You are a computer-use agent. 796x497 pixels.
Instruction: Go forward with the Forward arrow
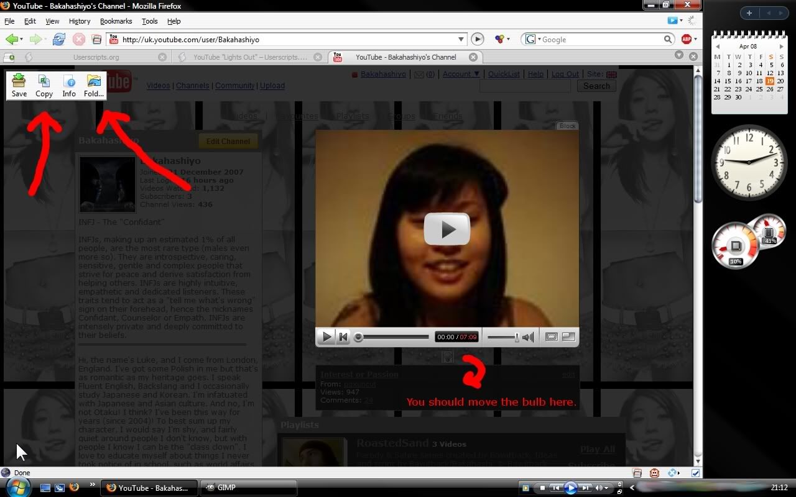[35, 39]
